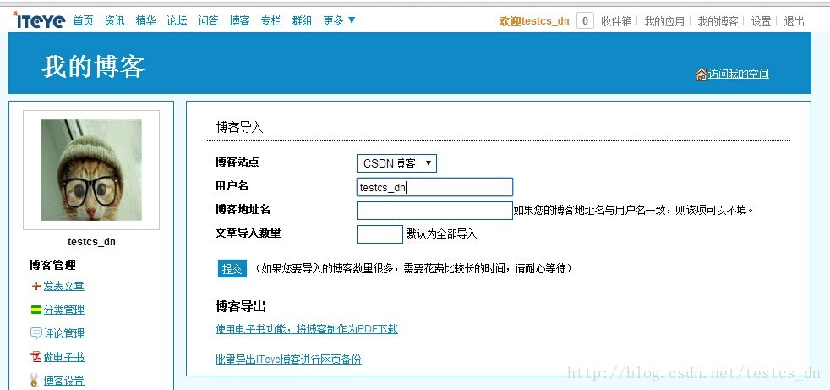
Task: Click the ITeye logo
Action: (39, 20)
